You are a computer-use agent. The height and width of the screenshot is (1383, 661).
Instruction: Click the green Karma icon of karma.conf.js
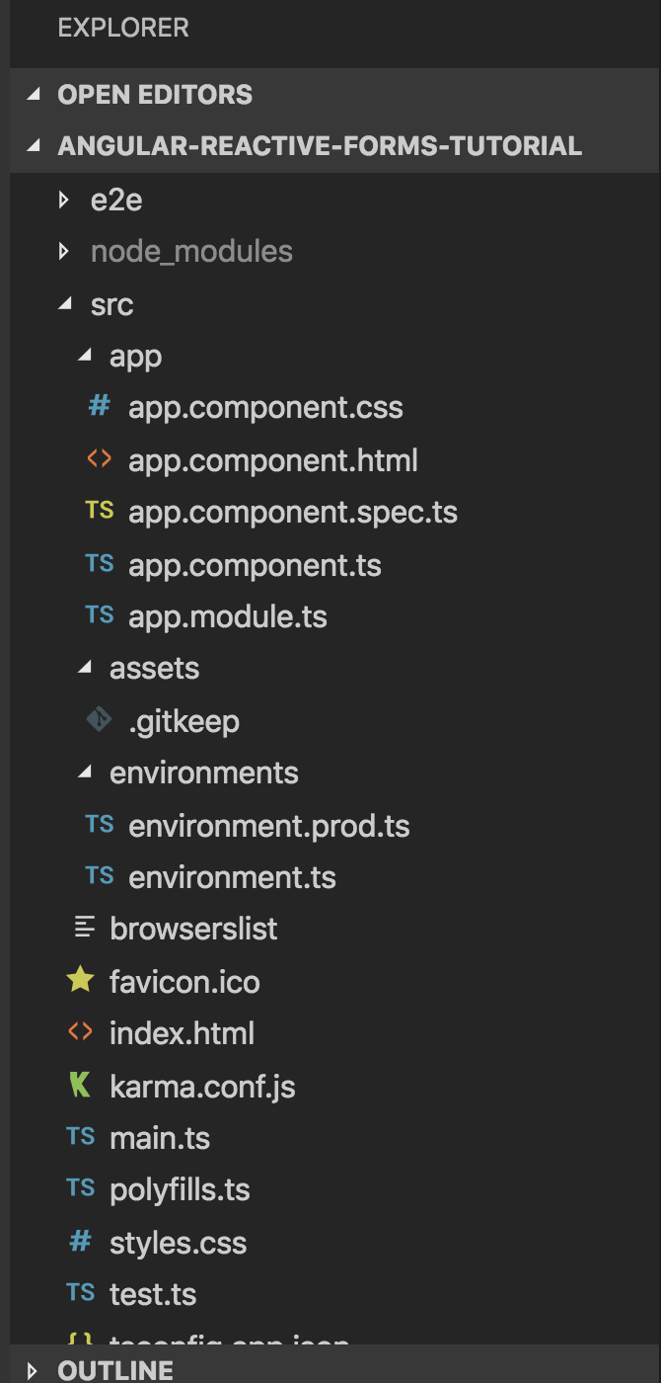click(80, 1086)
